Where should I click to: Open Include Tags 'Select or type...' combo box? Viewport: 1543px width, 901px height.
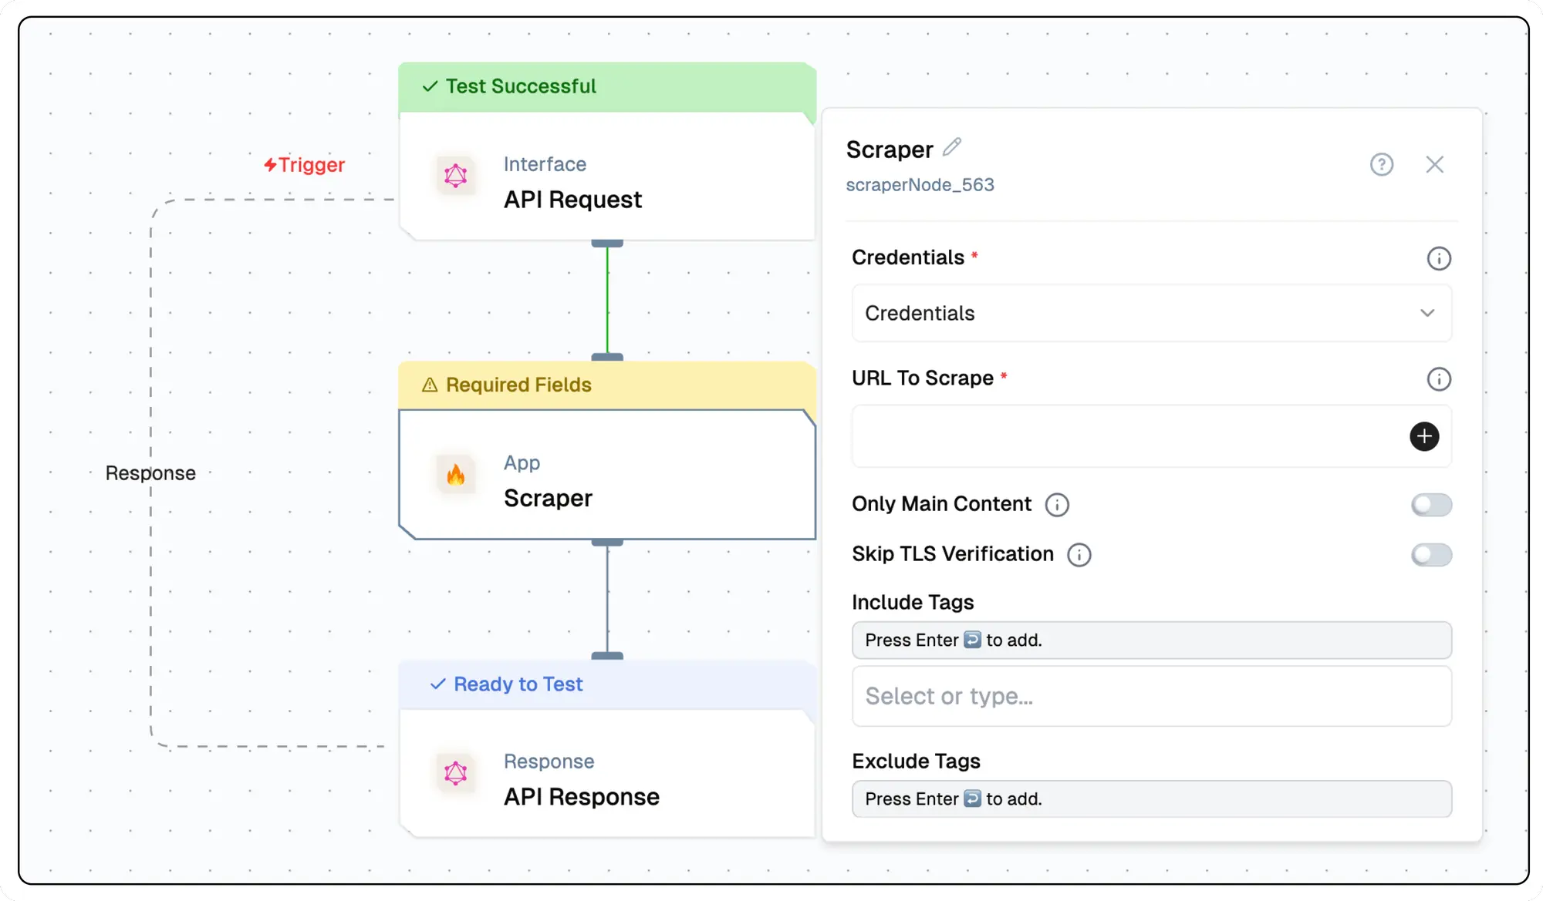(1151, 696)
